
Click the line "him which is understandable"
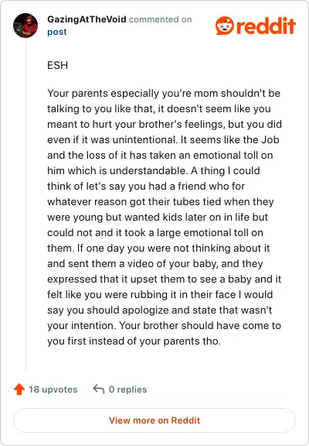(154, 170)
